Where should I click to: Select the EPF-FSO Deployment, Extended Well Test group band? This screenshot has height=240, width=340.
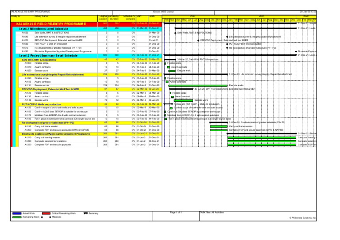[89, 89]
